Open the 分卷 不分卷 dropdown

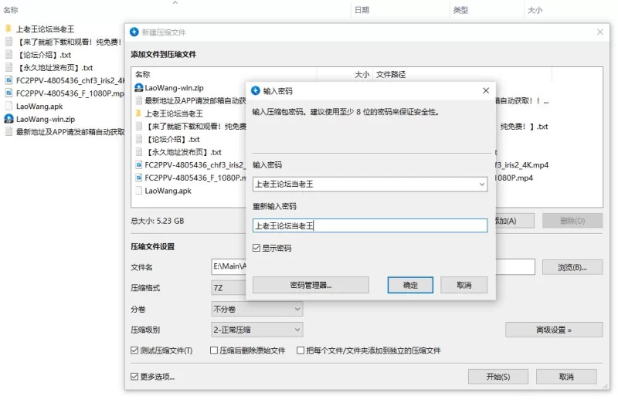(x=257, y=309)
